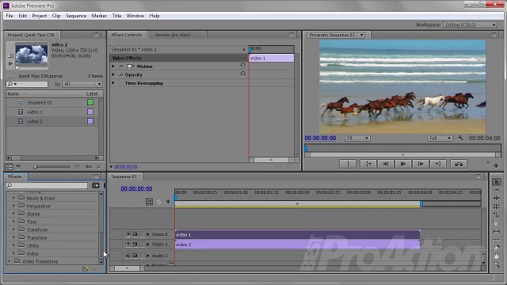Expand the Time Remapping properties

pyautogui.click(x=113, y=83)
